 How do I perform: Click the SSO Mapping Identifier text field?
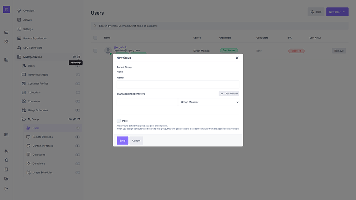(x=147, y=102)
